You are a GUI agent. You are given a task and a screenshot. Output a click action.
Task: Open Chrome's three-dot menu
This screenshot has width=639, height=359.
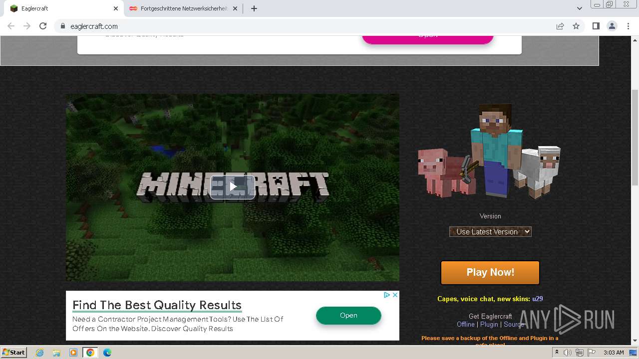[x=628, y=26]
